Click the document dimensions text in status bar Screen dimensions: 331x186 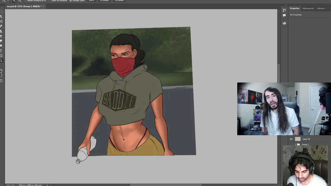pos(30,185)
